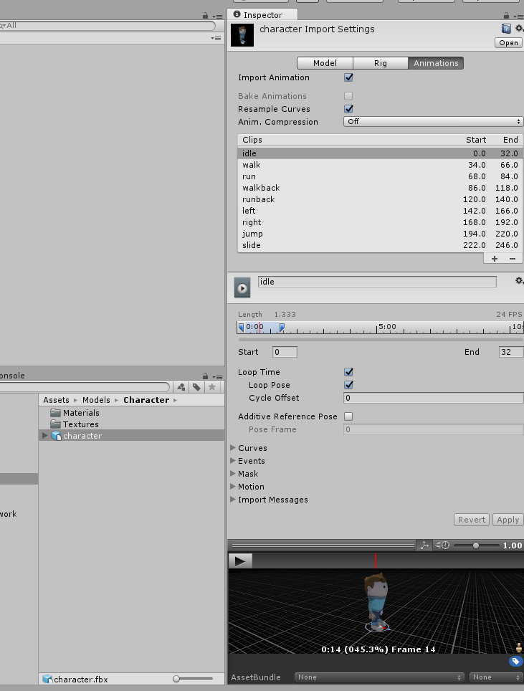The width and height of the screenshot is (524, 691).
Task: Search by type icon in Project panel
Action: [x=181, y=387]
